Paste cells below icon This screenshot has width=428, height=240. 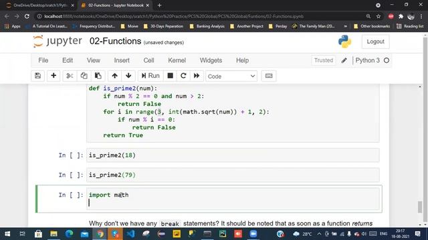pyautogui.click(x=98, y=76)
